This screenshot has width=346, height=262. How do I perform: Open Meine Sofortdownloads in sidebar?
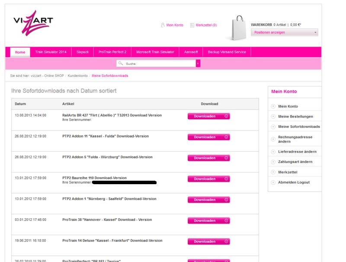pyautogui.click(x=299, y=127)
